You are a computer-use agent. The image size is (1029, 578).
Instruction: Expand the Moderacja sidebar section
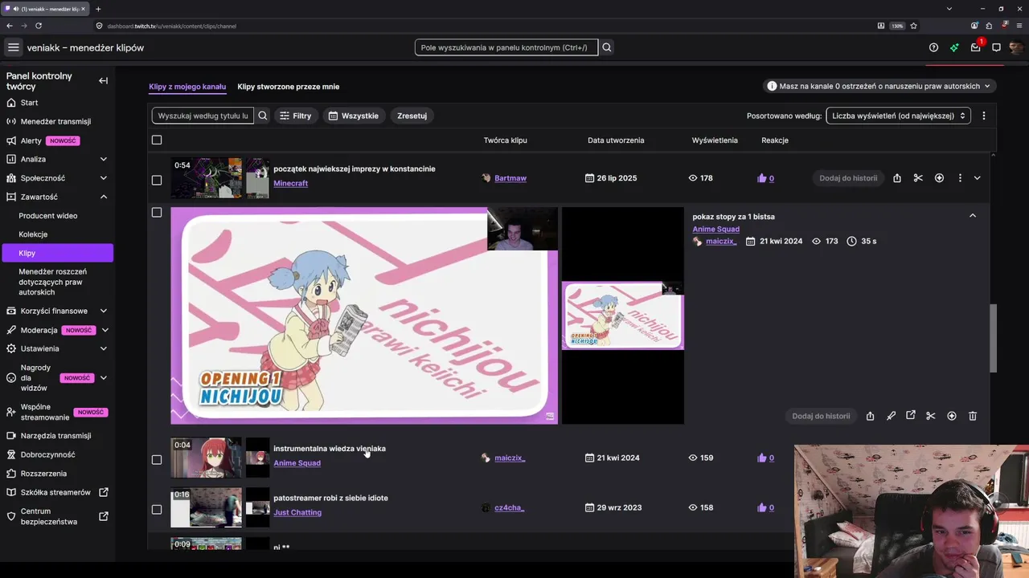pyautogui.click(x=105, y=330)
